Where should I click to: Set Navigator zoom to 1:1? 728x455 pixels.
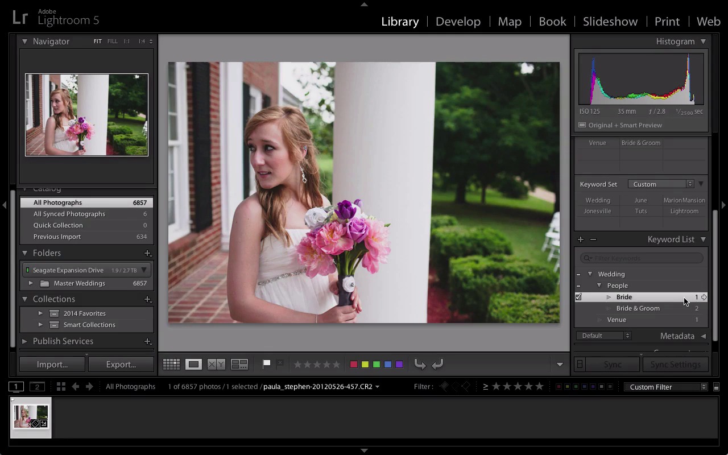tap(127, 42)
